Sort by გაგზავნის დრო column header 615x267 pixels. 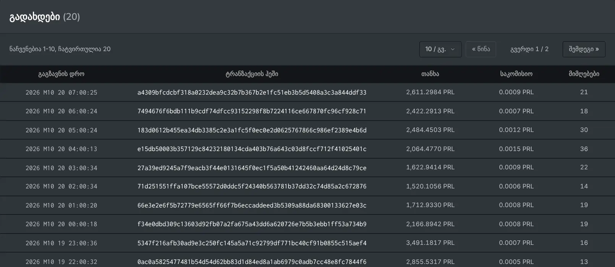(x=61, y=74)
